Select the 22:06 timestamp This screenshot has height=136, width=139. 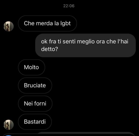click(x=69, y=6)
